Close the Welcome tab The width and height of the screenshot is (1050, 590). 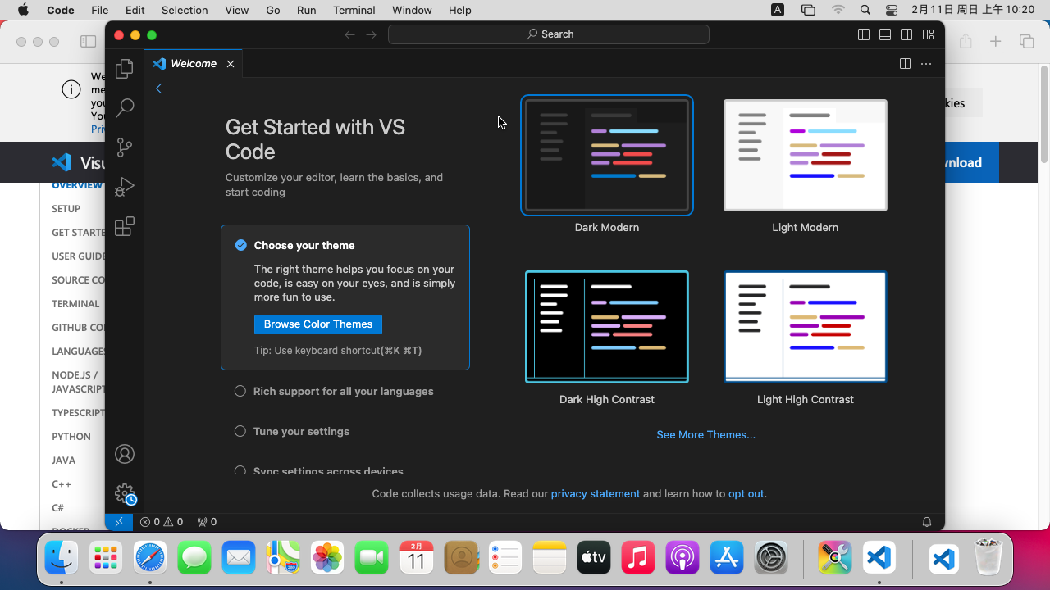click(x=231, y=64)
